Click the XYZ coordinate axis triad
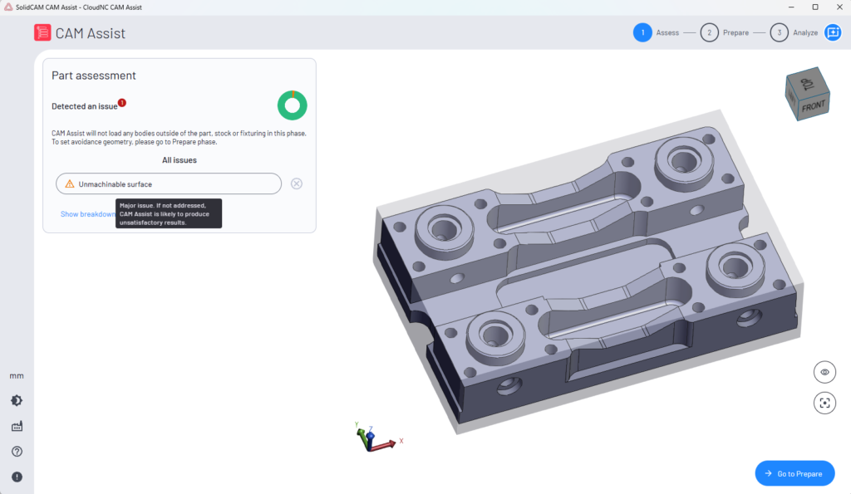This screenshot has width=851, height=494. [377, 438]
